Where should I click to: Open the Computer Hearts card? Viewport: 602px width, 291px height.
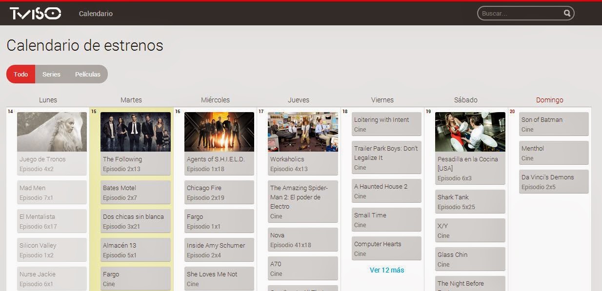point(386,249)
